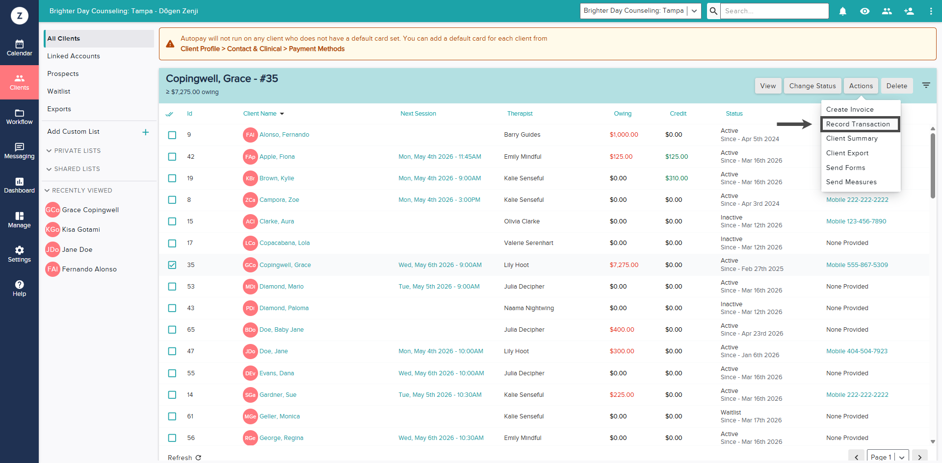Click the Refresh reload icon
The width and height of the screenshot is (942, 463).
[198, 458]
